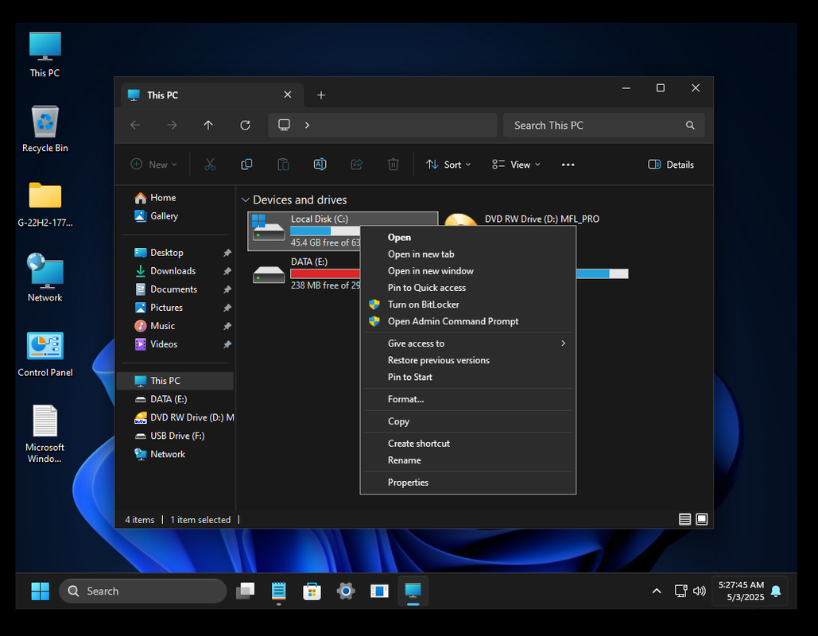Screen dimensions: 818x636
Task: Open Recycle Bin desktop icon
Action: (45, 129)
